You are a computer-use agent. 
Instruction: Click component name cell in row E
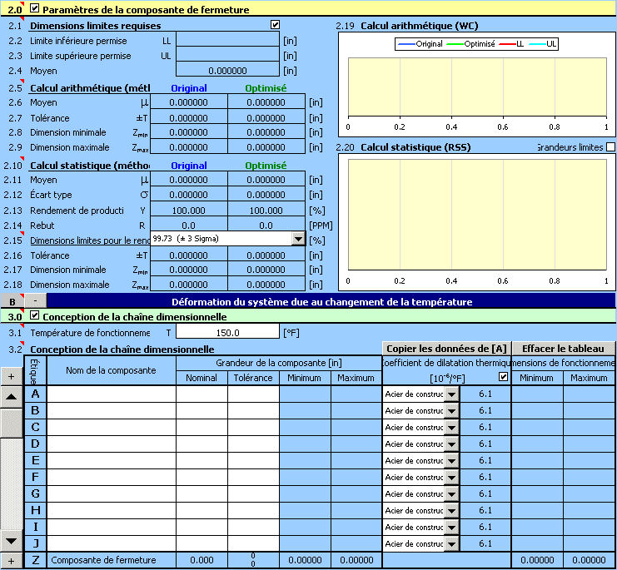(112, 461)
